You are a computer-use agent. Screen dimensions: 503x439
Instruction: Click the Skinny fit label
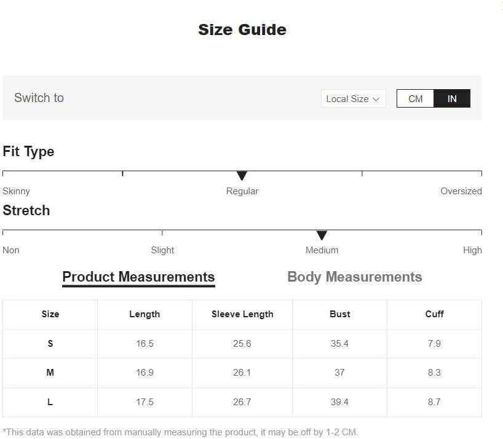[16, 191]
